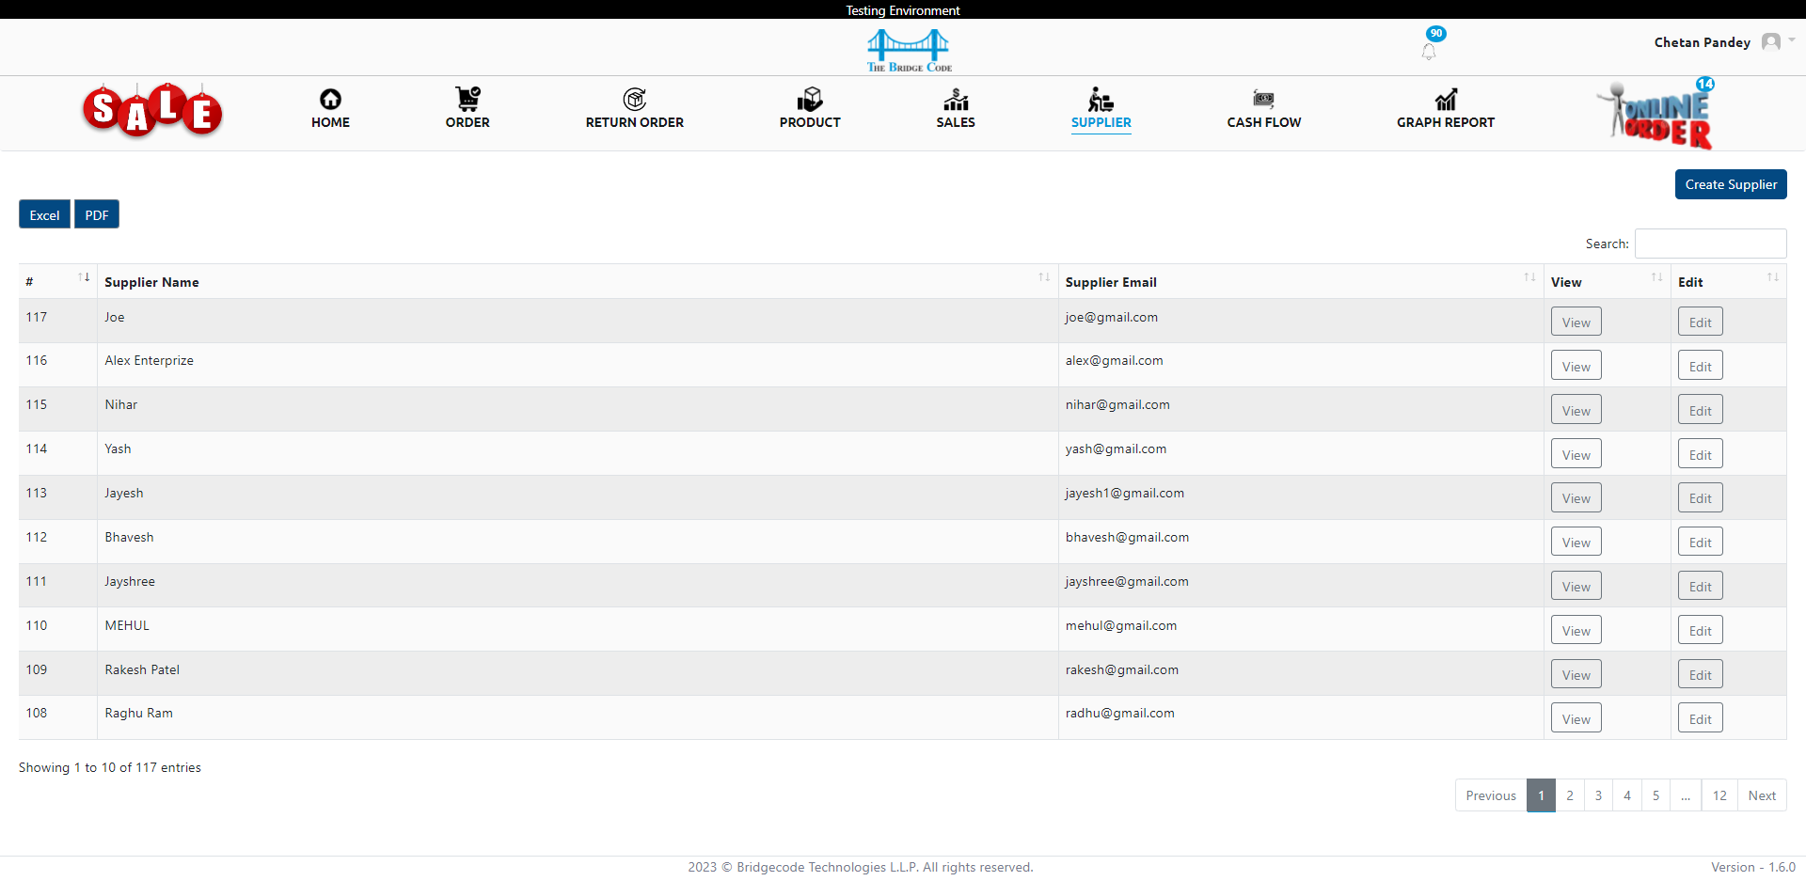The image size is (1806, 881).
Task: Click the joe@gmail.com email cell
Action: [1301, 321]
